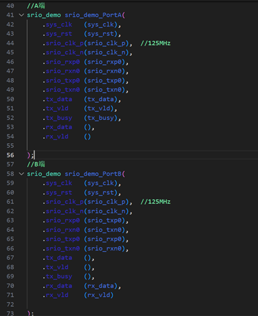Screen dimensions: 258x316
Task: Select line number 40
Action: click(x=10, y=6)
